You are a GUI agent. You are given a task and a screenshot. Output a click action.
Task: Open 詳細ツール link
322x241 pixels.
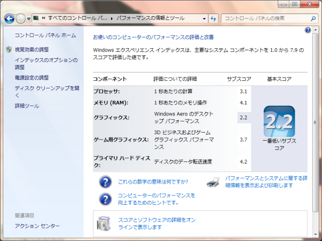[27, 106]
